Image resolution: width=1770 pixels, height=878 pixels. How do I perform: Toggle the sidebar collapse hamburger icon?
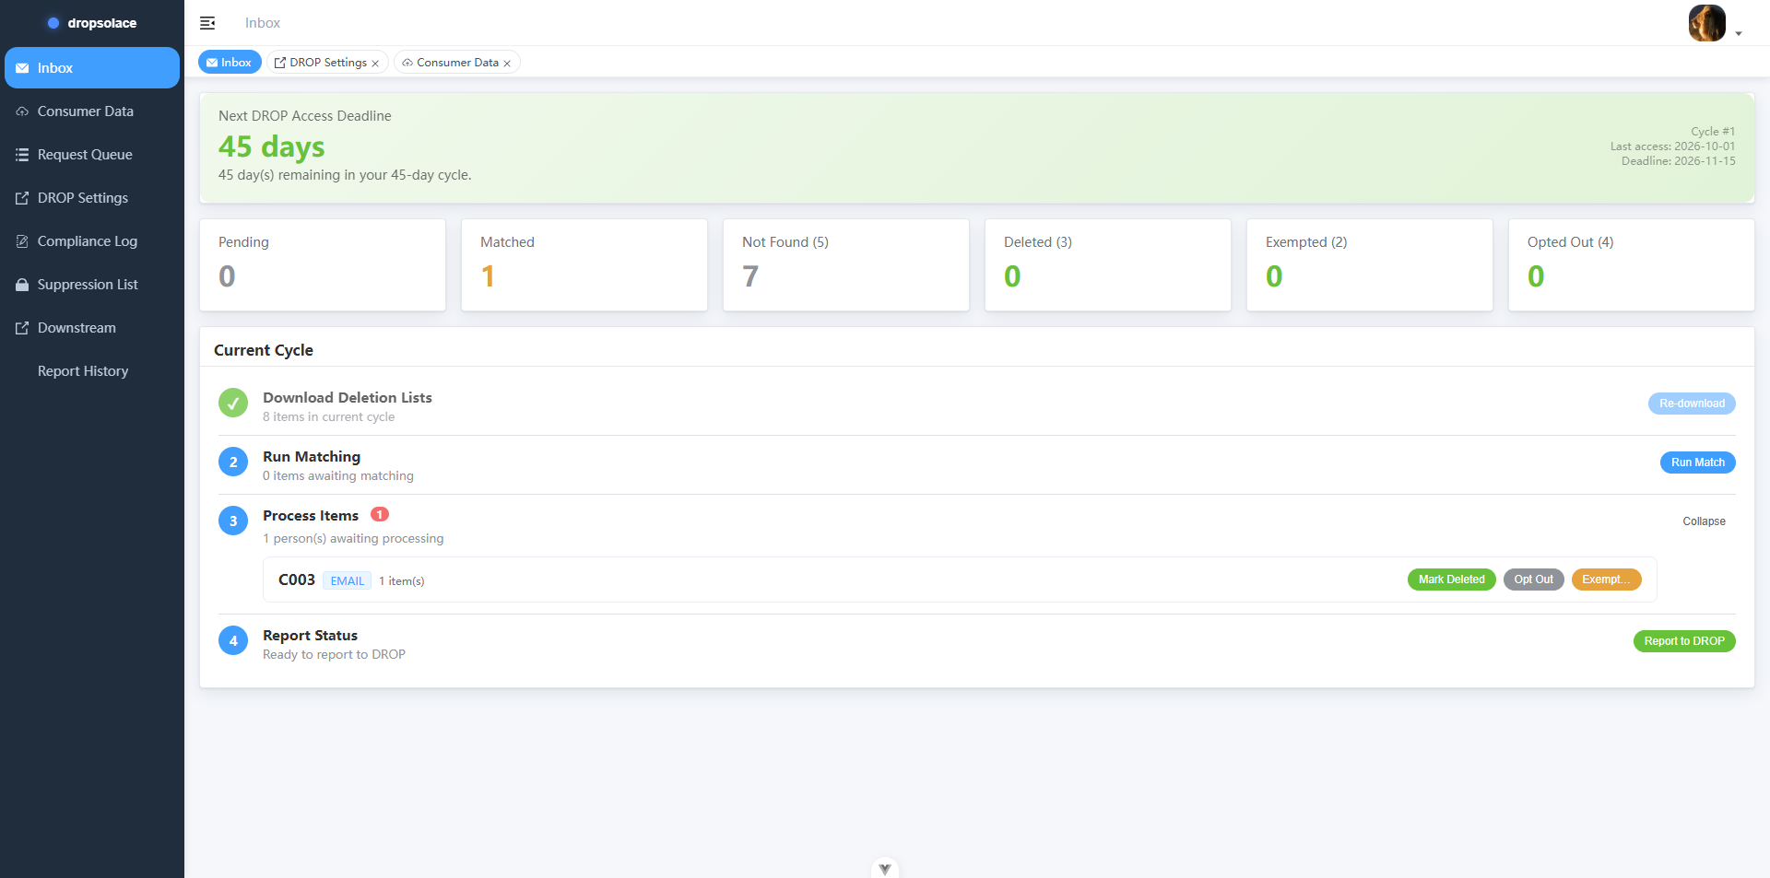207,23
